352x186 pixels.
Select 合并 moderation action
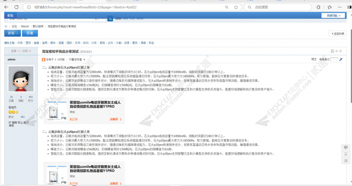click(x=111, y=43)
